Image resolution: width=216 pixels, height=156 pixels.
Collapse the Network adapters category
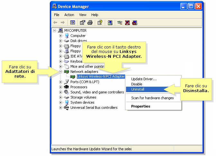click(x=60, y=72)
